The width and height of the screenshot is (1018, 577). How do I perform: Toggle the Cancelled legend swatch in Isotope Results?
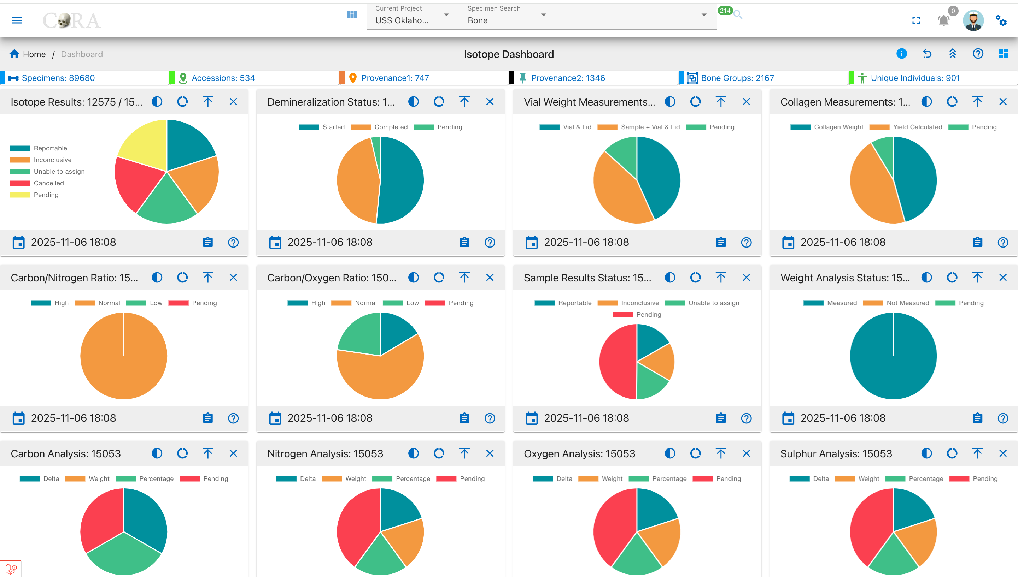point(20,183)
